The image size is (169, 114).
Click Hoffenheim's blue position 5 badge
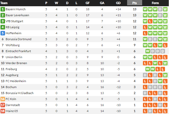pyautogui.click(x=3, y=33)
